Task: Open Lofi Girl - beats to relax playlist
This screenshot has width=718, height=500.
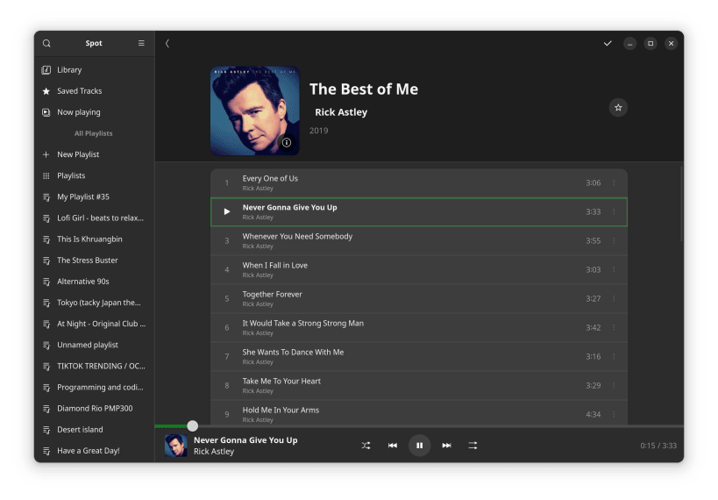Action: coord(94,218)
